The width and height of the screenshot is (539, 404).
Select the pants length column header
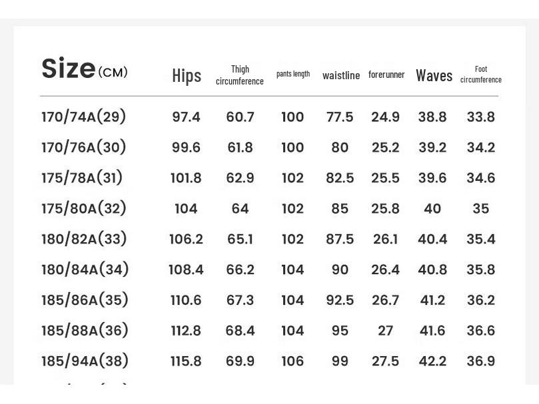click(x=293, y=74)
